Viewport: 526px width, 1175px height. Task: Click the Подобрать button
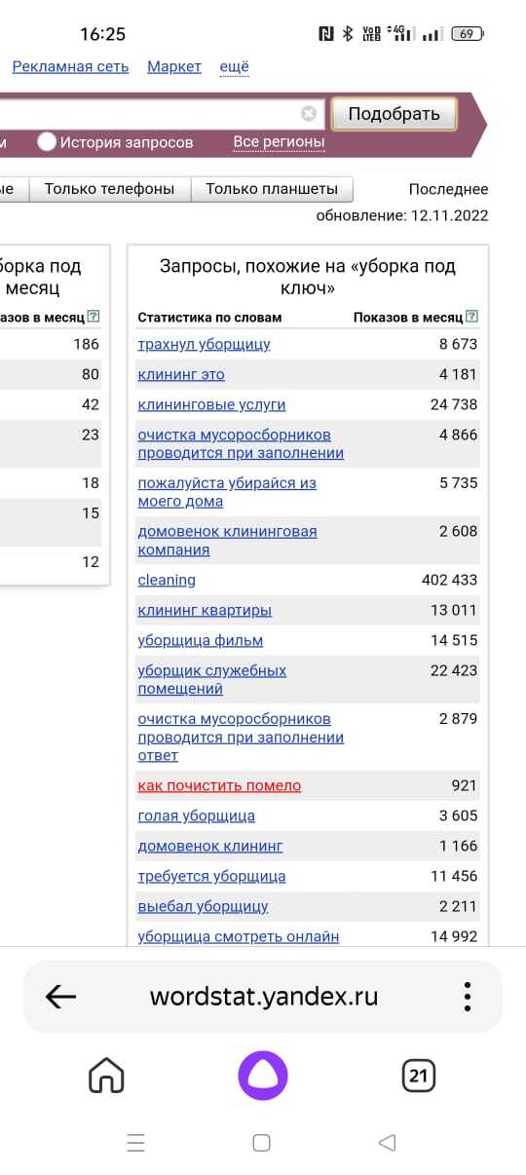click(x=394, y=114)
